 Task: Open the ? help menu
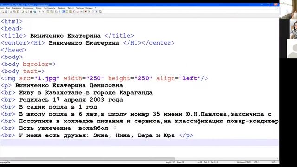point(95,8)
